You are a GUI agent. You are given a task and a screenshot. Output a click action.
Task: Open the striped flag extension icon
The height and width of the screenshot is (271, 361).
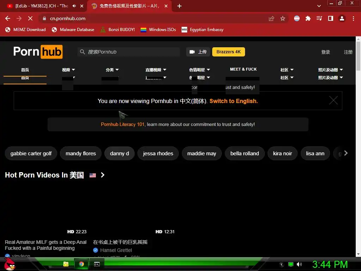pos(297,18)
